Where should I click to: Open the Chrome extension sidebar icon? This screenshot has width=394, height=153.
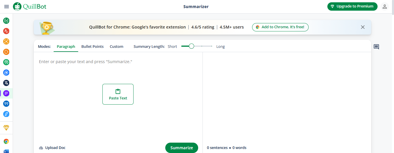point(6,141)
